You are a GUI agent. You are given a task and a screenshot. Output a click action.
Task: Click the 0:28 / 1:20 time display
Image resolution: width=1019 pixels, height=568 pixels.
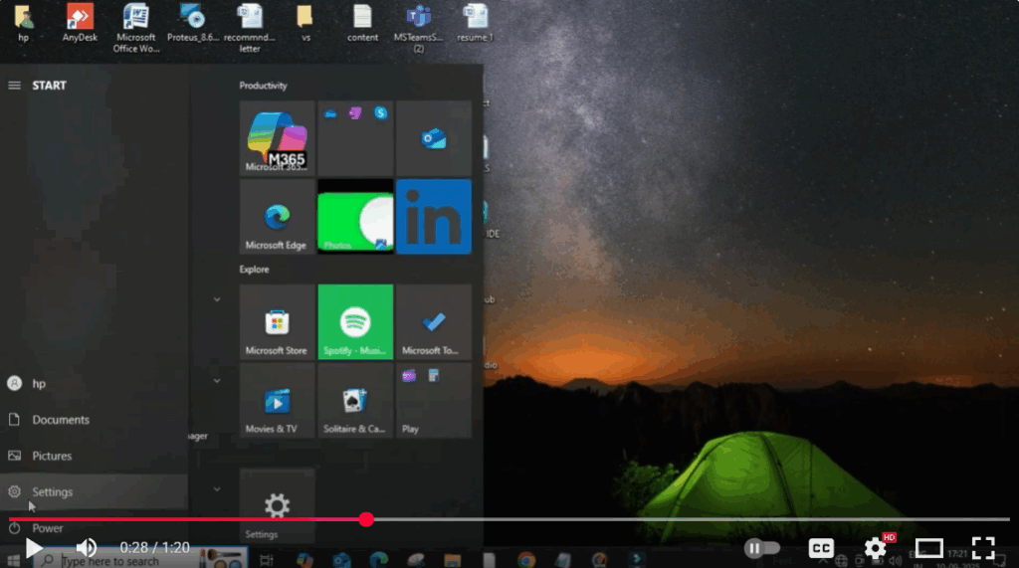(154, 548)
